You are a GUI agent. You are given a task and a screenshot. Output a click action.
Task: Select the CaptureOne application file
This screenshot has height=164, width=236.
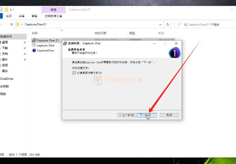pyautogui.click(x=45, y=50)
